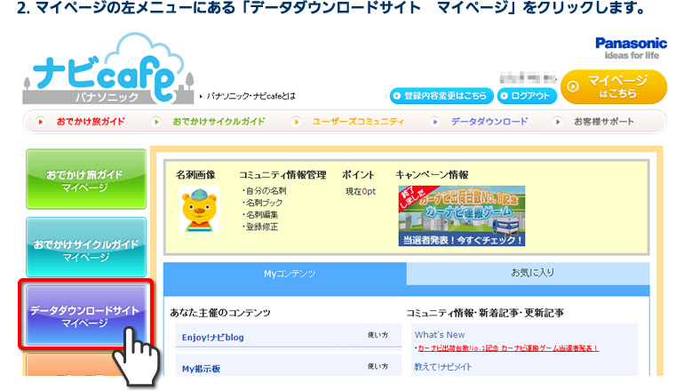Select お客様サポート in navigation bar
Image resolution: width=684 pixels, height=391 pixels.
click(604, 122)
